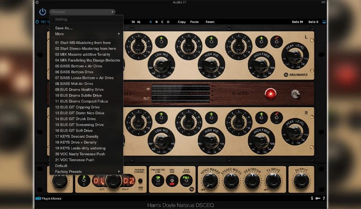Screen dimensions: 361x209
Task: Click the Copy button
Action: tap(182, 22)
